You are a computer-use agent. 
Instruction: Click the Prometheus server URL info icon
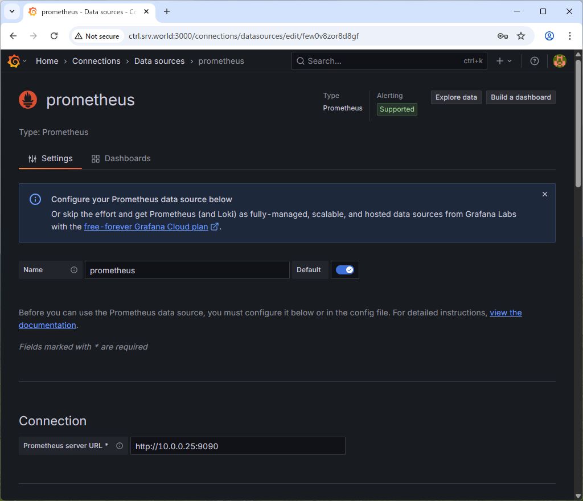[x=120, y=446]
